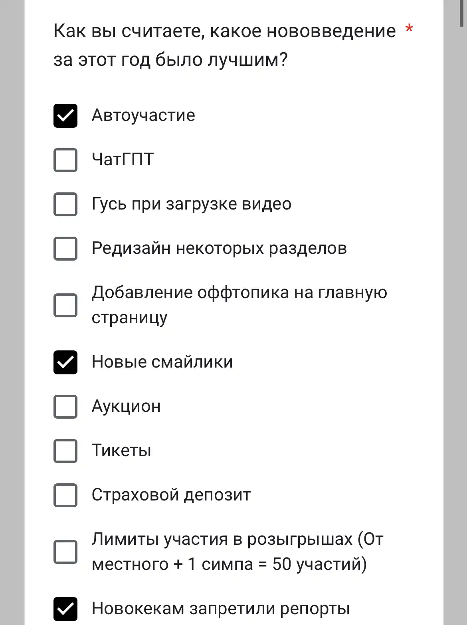Enable Лимиты участия в розыгрышах checkbox
The height and width of the screenshot is (625, 467).
(x=65, y=552)
